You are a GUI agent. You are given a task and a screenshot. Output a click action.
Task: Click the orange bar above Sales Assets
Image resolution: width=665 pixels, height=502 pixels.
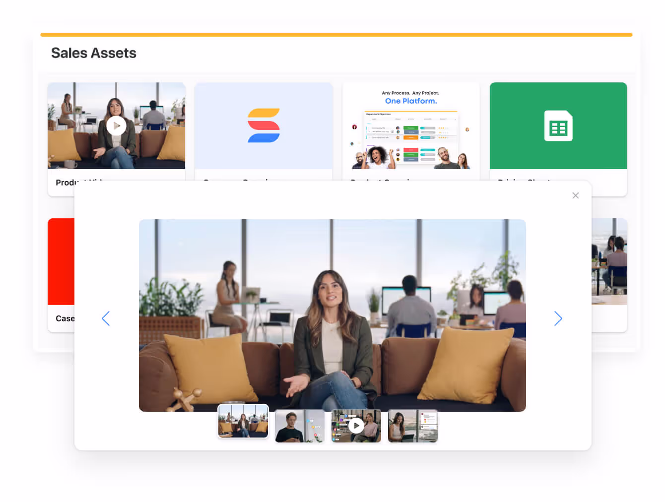336,35
